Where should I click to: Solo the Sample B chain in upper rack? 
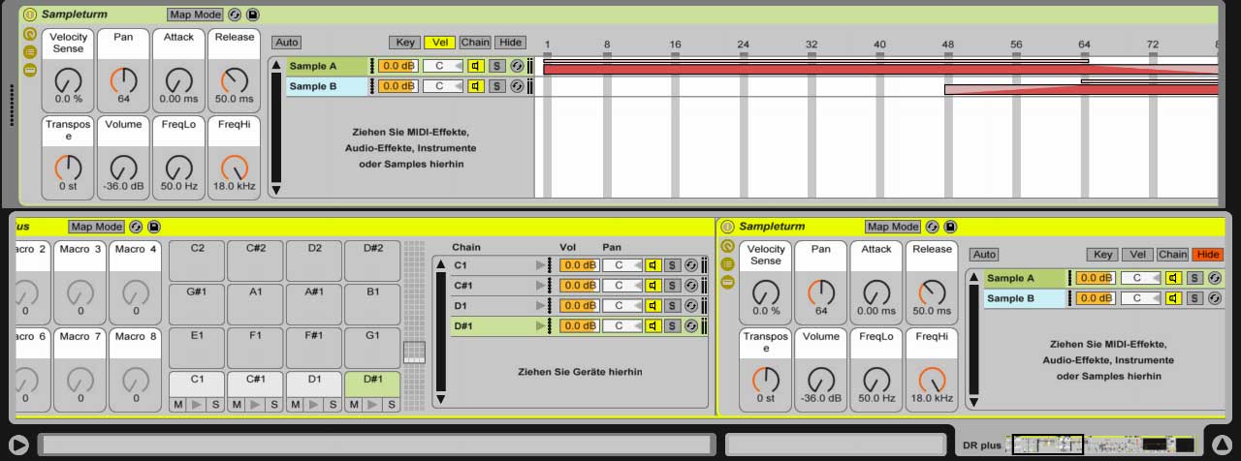point(497,86)
